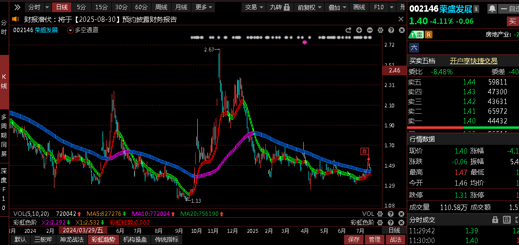
Task: Open 彩虹色阶 panel help icon
Action: click(x=391, y=222)
